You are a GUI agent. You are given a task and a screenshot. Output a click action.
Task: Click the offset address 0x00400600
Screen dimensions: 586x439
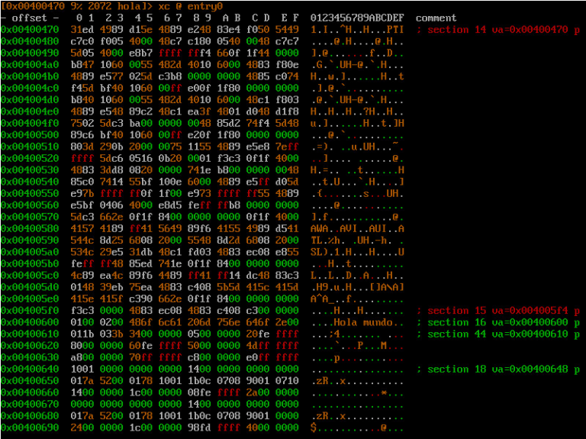pyautogui.click(x=30, y=322)
